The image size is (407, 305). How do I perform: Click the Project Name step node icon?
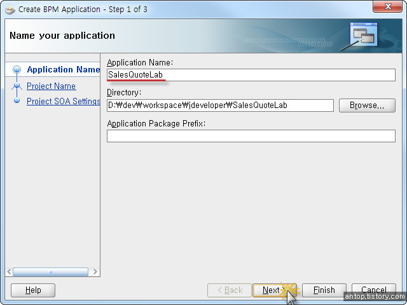[x=17, y=85]
